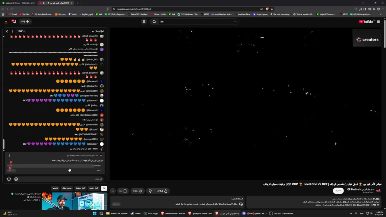Select the first highlighted filter chip
The image size is (386, 217).
104,188
